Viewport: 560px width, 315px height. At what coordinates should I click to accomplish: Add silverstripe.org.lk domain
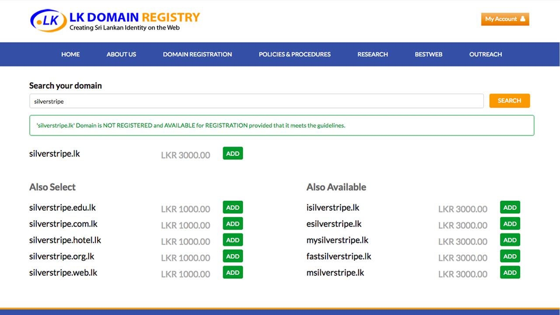(233, 256)
